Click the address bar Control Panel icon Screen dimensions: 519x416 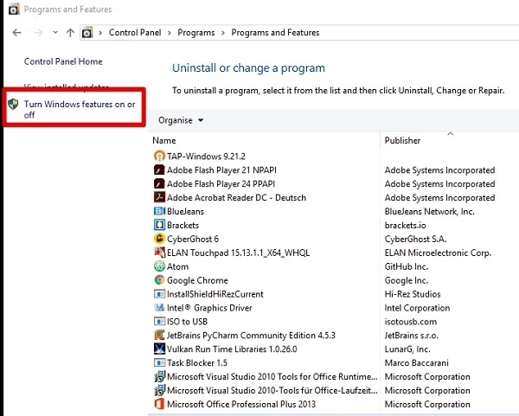point(87,33)
